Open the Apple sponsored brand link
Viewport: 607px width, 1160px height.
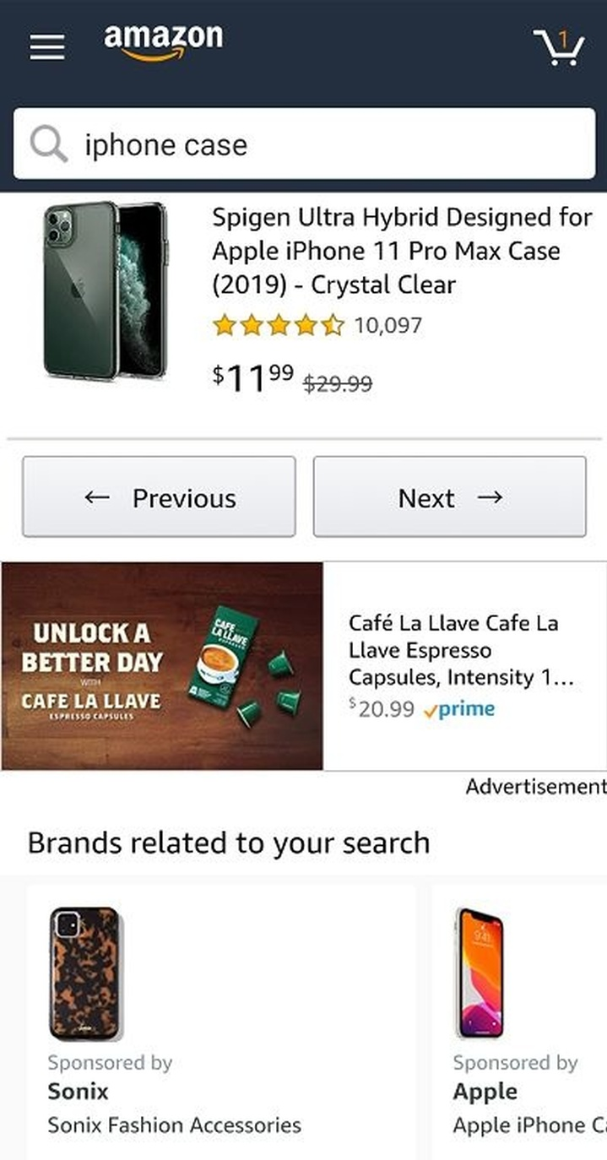tap(485, 1091)
